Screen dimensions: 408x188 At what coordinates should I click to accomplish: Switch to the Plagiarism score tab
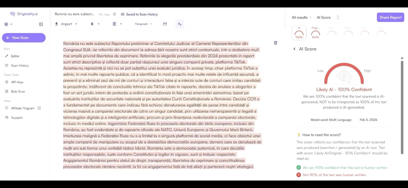coord(315,32)
